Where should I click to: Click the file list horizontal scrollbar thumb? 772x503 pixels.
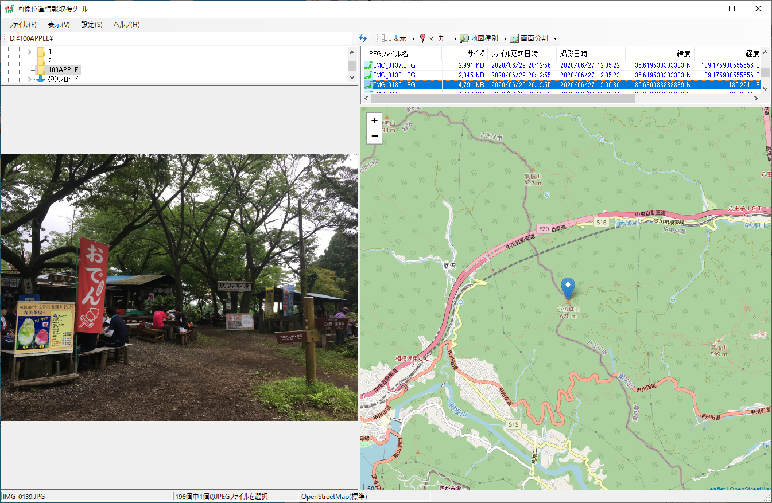coord(503,99)
